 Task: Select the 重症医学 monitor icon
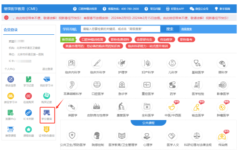point(147,85)
